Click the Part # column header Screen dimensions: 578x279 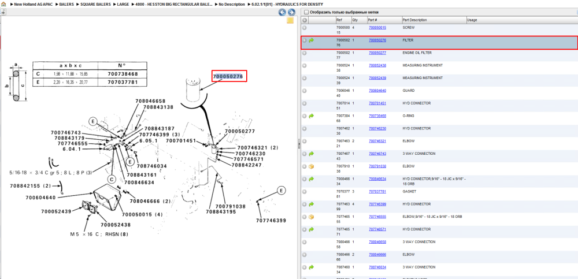[x=384, y=20]
